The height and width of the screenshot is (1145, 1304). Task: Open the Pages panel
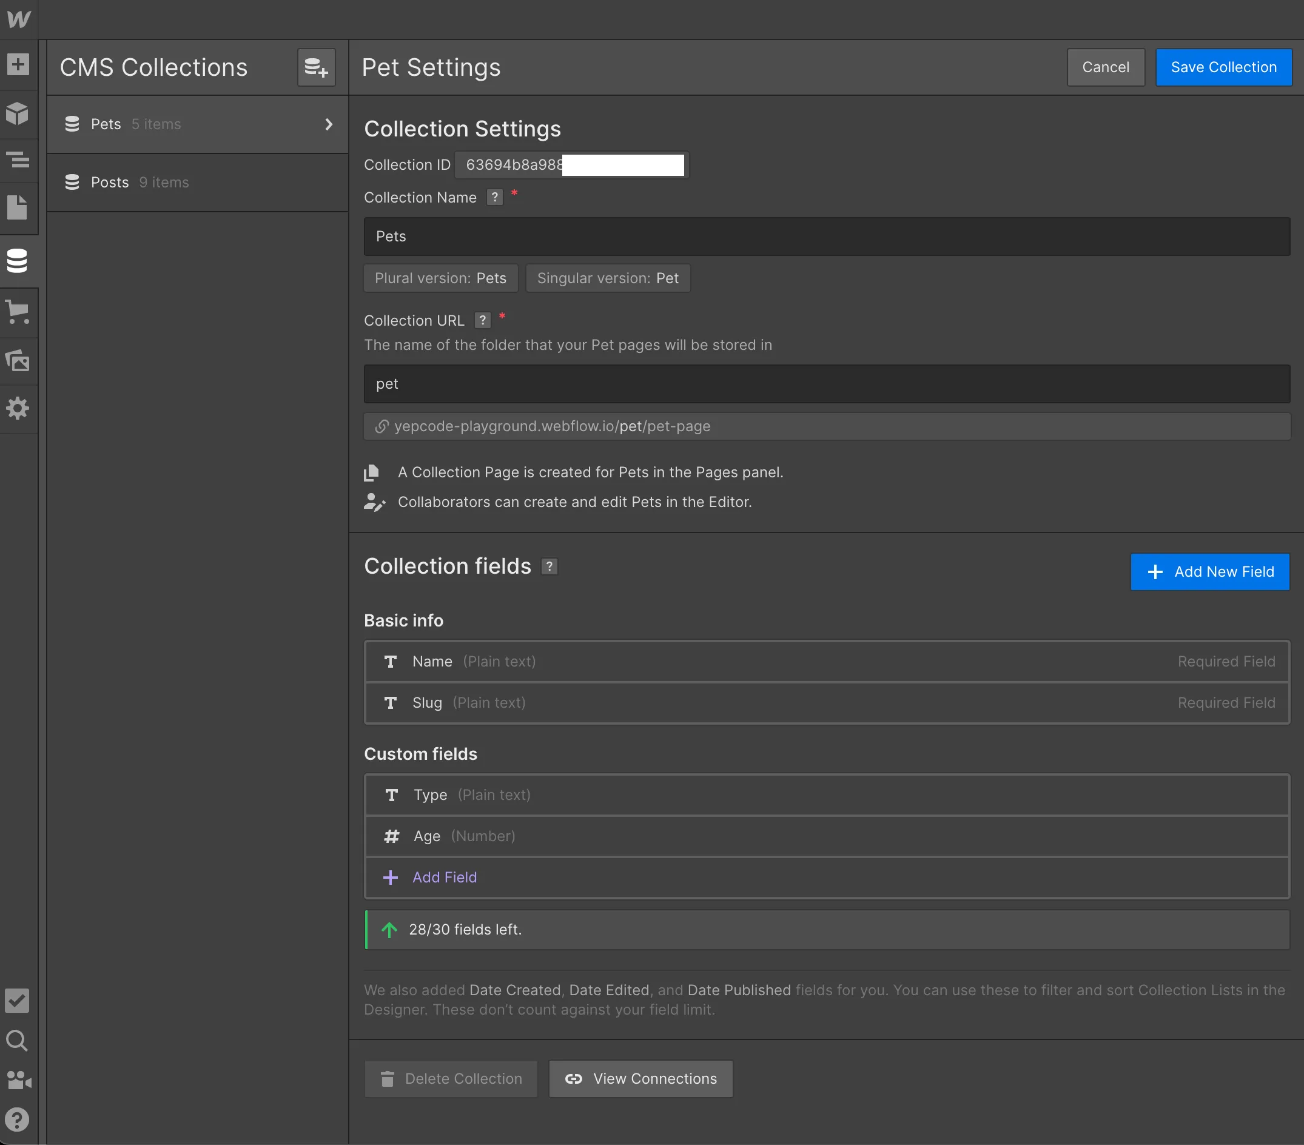tap(18, 207)
